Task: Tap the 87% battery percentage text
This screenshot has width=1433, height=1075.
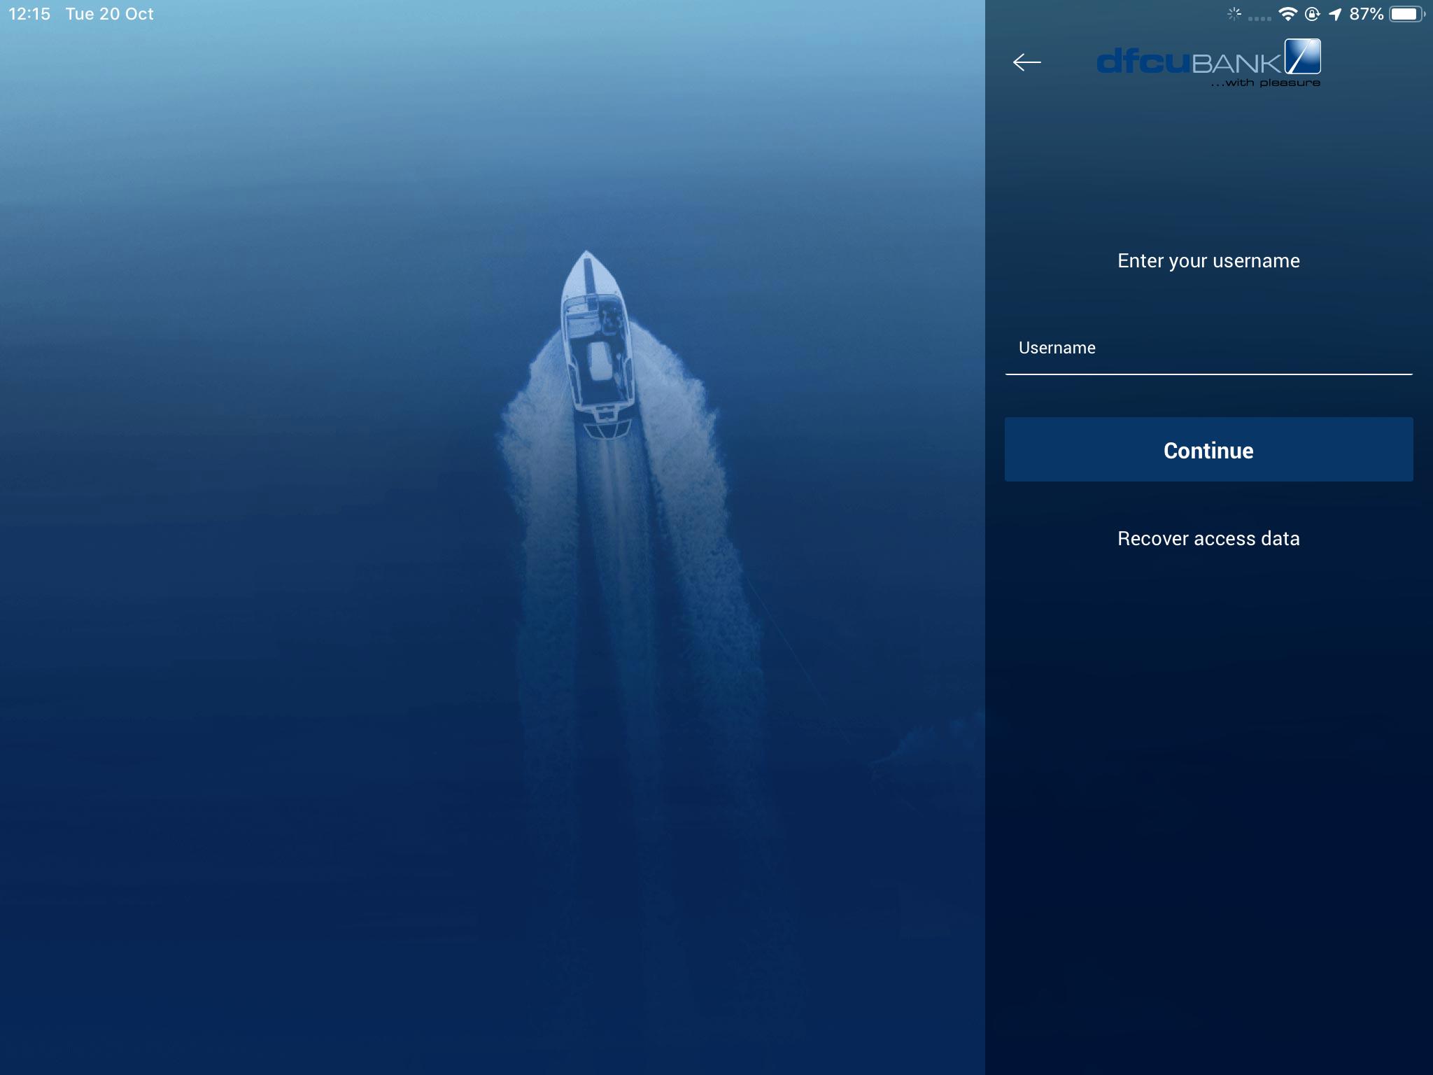Action: 1367,14
